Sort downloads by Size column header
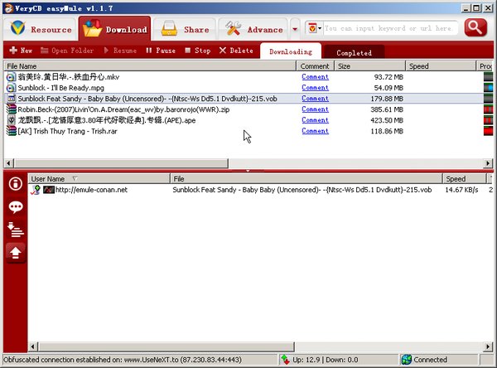Screen dimensions: 497x368 click(370, 66)
